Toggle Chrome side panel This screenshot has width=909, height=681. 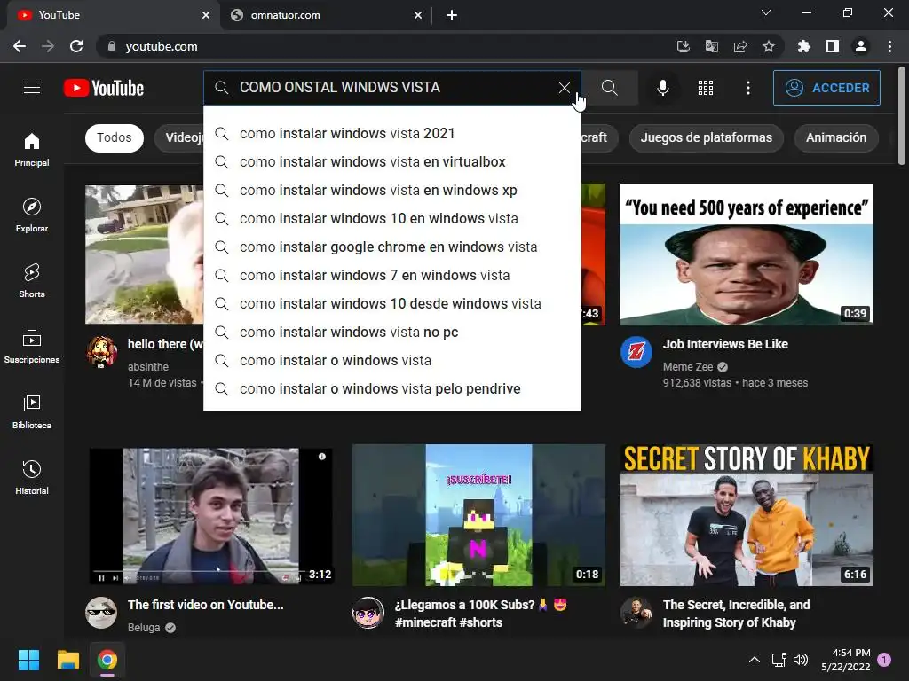coord(833,46)
